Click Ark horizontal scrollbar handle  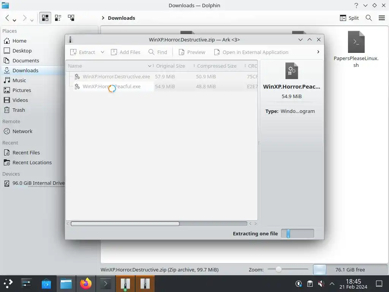[125, 224]
